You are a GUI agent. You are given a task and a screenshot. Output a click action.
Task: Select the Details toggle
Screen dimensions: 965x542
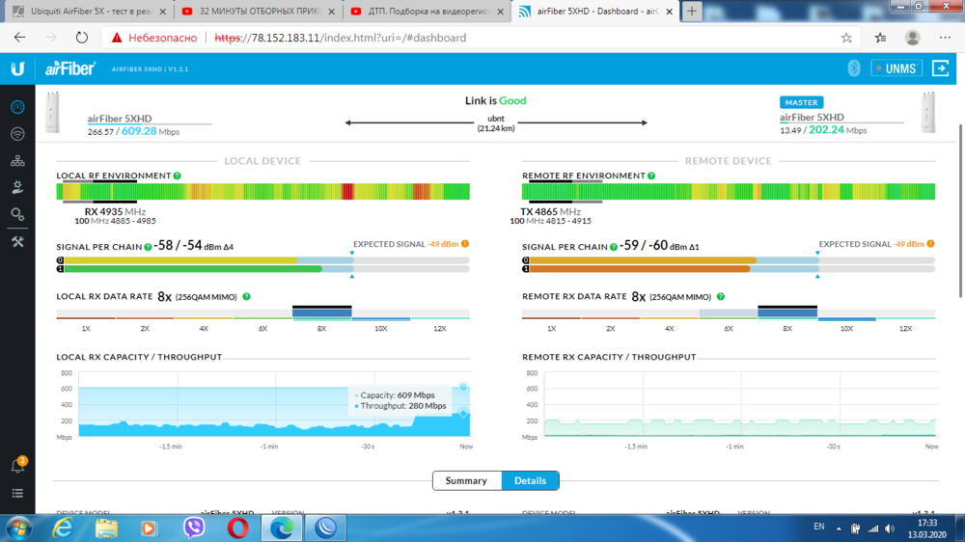pyautogui.click(x=530, y=480)
